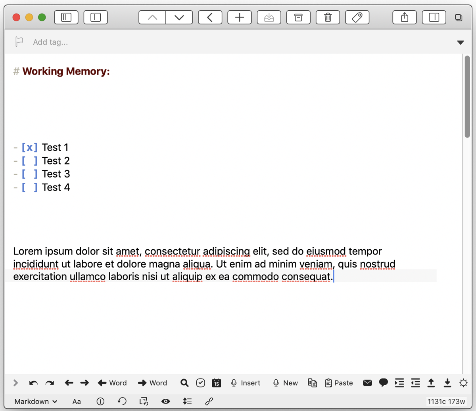This screenshot has width=476, height=411.
Task: Uncheck the Test 1 checkbox
Action: point(30,147)
